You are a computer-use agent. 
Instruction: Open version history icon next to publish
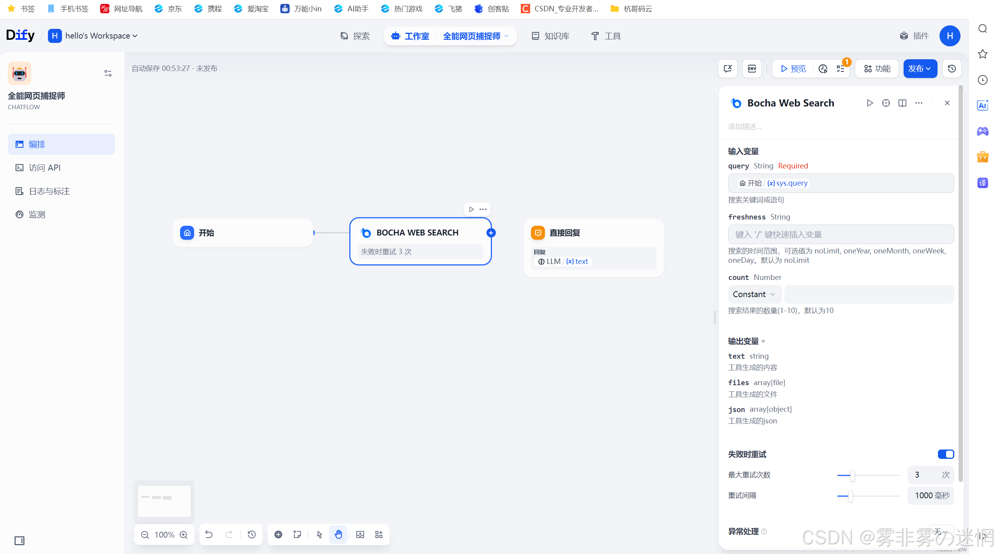[x=952, y=69]
